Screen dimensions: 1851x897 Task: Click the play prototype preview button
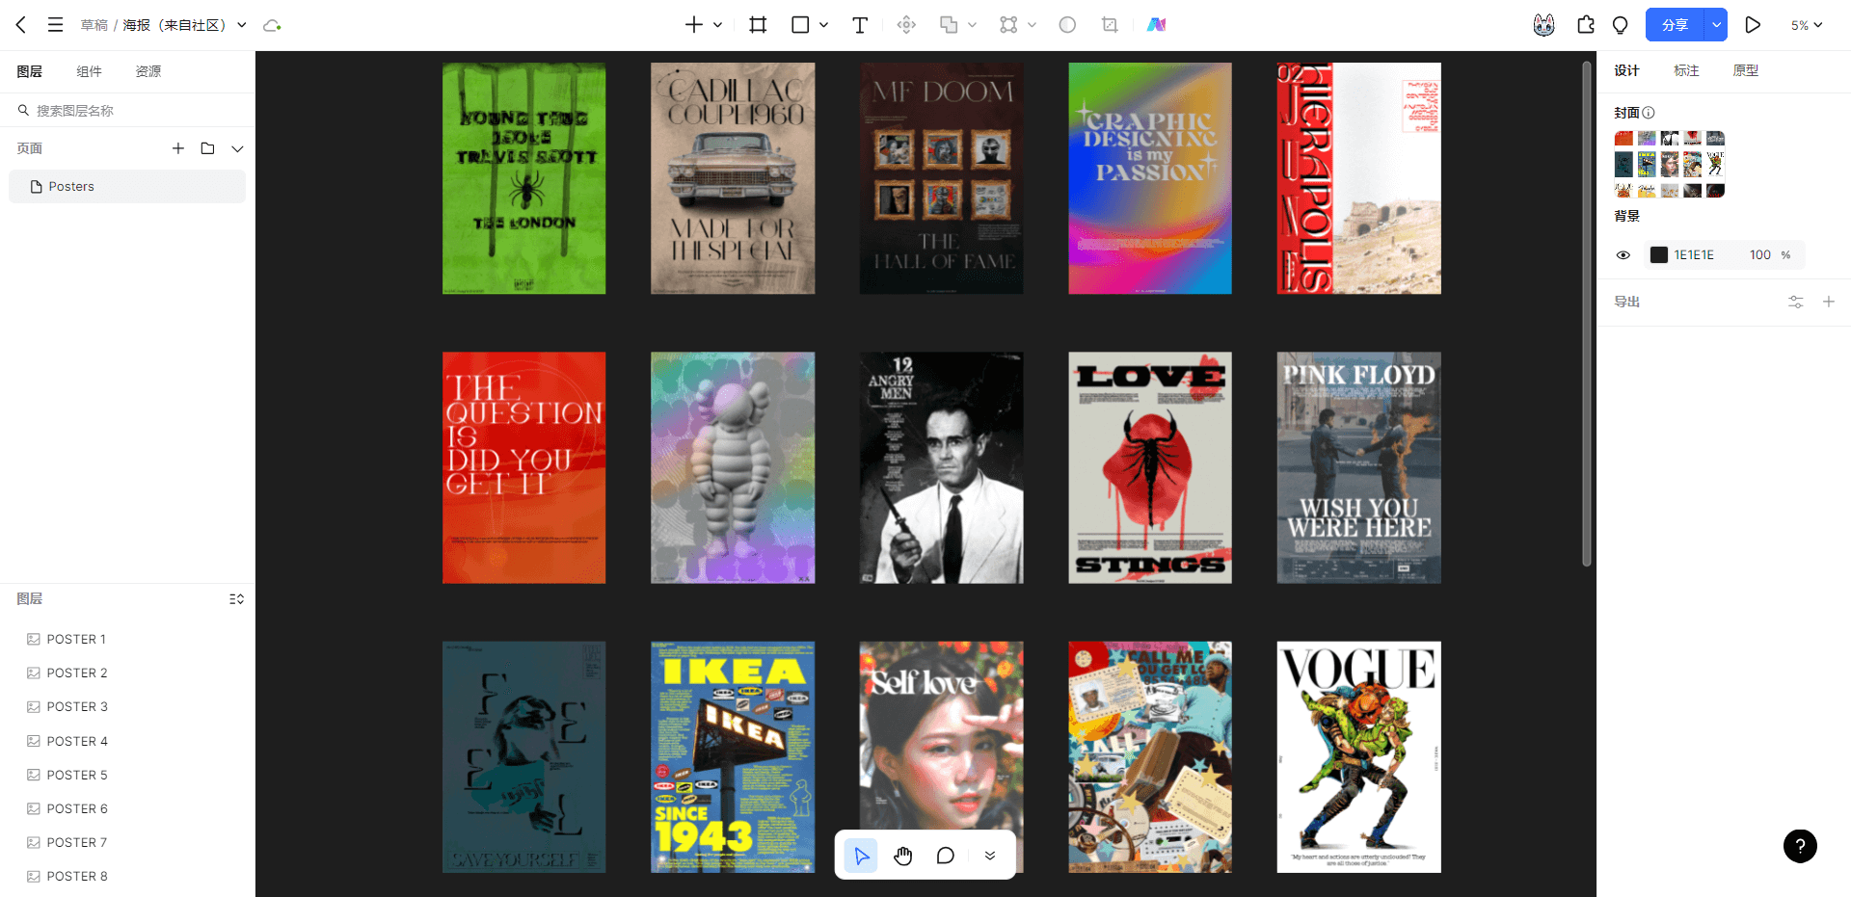click(1753, 25)
